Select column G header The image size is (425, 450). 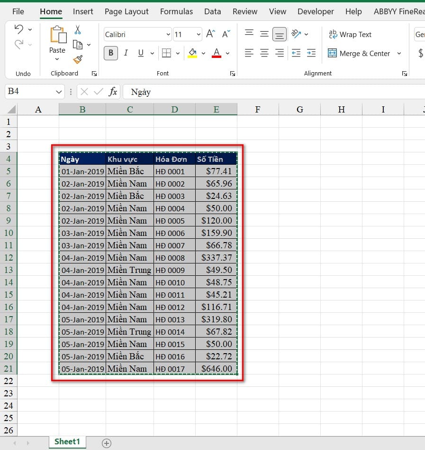(299, 109)
